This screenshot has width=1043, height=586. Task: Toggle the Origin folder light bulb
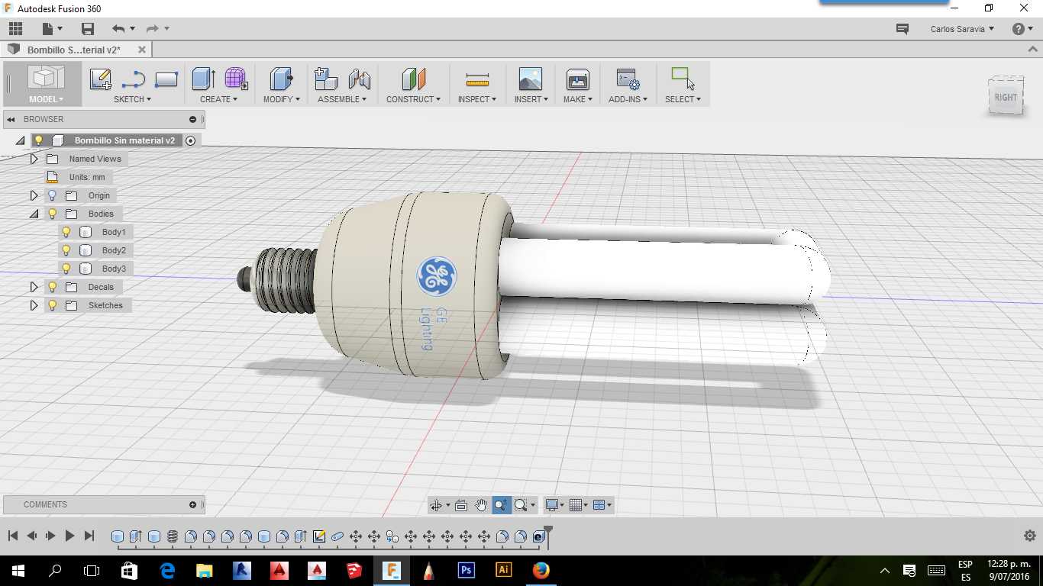52,195
